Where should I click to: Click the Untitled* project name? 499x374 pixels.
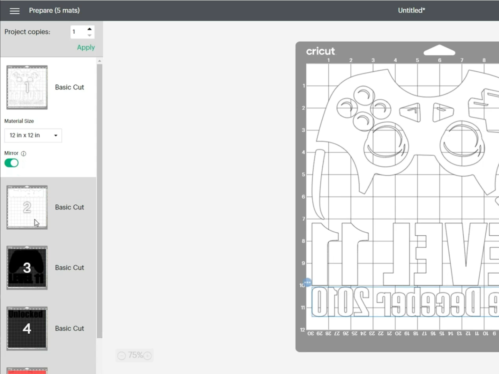pos(412,10)
